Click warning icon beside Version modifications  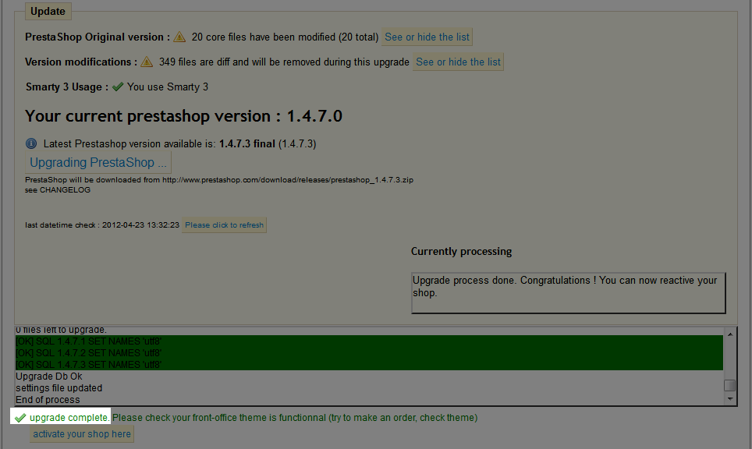click(147, 62)
